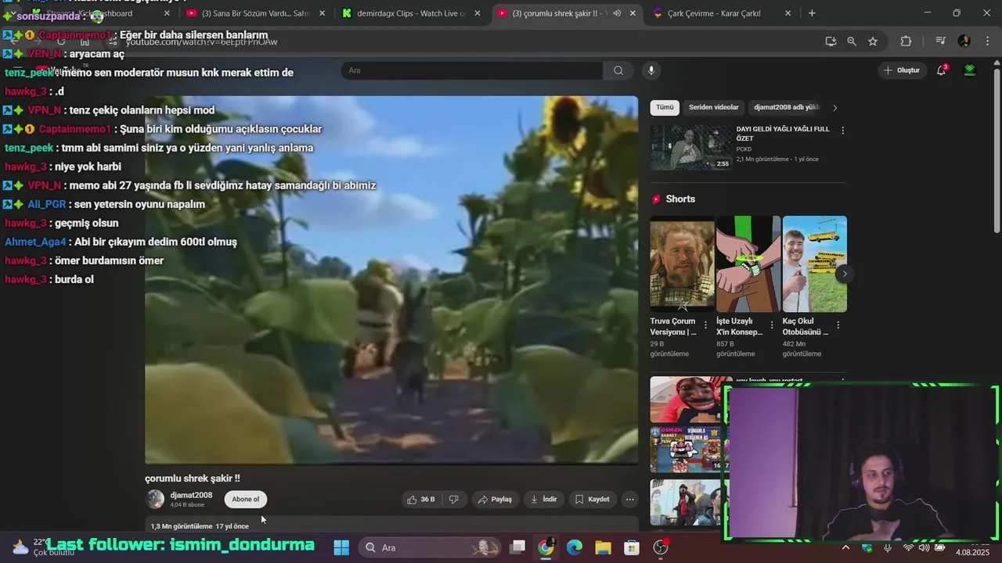The width and height of the screenshot is (1002, 563).
Task: Activate voice search microphone icon
Action: [651, 70]
